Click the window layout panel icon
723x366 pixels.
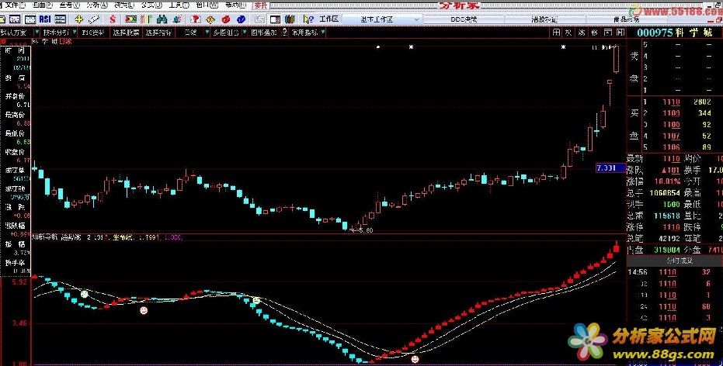click(x=275, y=19)
